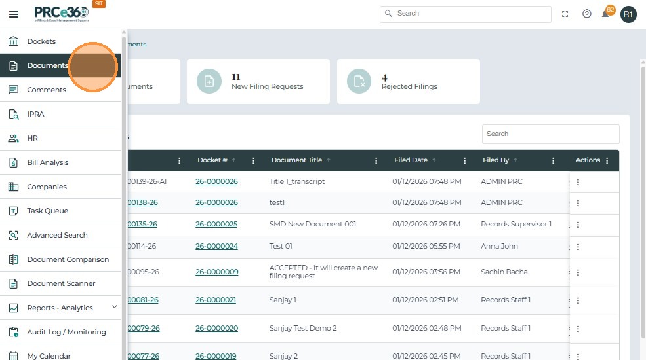The image size is (646, 360).
Task: Sort by Filed By column arrow
Action: (515, 160)
